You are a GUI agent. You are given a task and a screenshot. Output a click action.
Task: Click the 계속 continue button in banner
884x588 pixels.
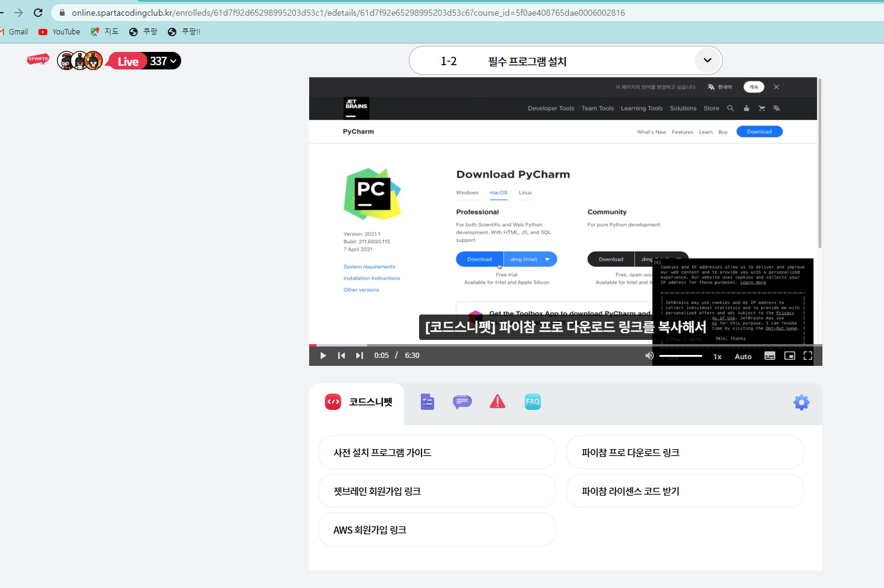754,87
